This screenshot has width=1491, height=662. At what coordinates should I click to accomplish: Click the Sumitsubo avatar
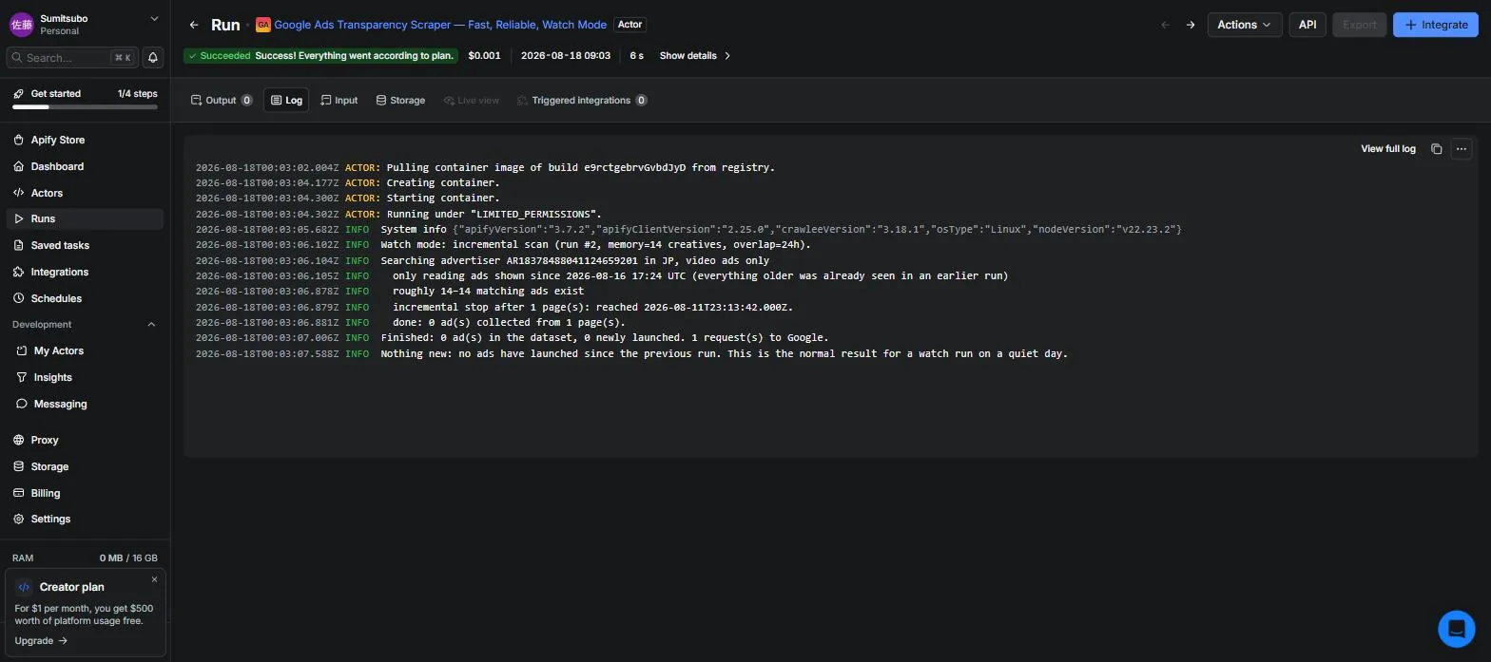(x=22, y=24)
